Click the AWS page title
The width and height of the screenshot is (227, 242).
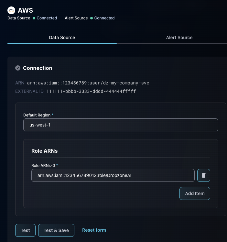tap(25, 10)
